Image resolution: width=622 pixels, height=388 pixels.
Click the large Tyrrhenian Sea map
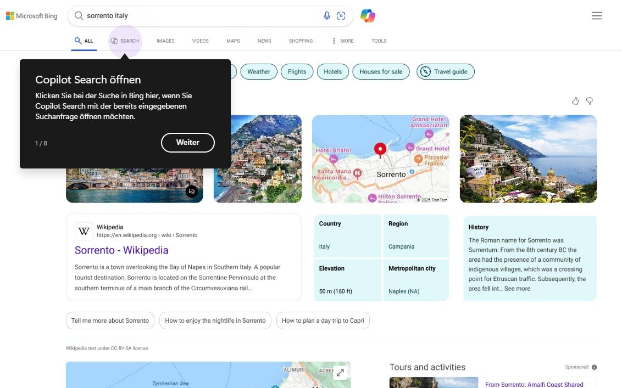click(208, 375)
